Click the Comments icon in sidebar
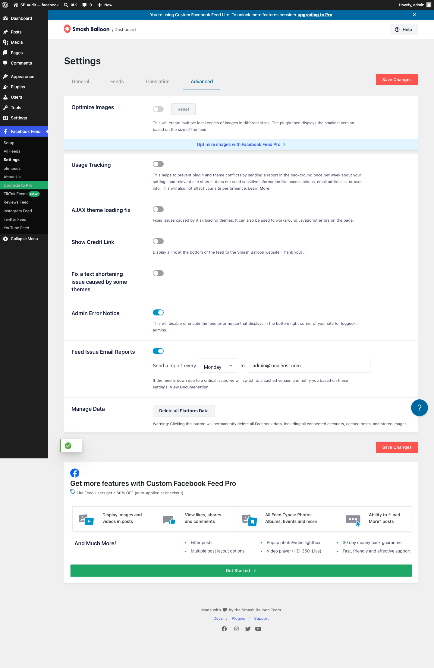This screenshot has width=434, height=668. (x=5, y=63)
